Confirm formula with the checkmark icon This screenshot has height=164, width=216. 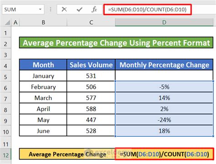point(79,10)
